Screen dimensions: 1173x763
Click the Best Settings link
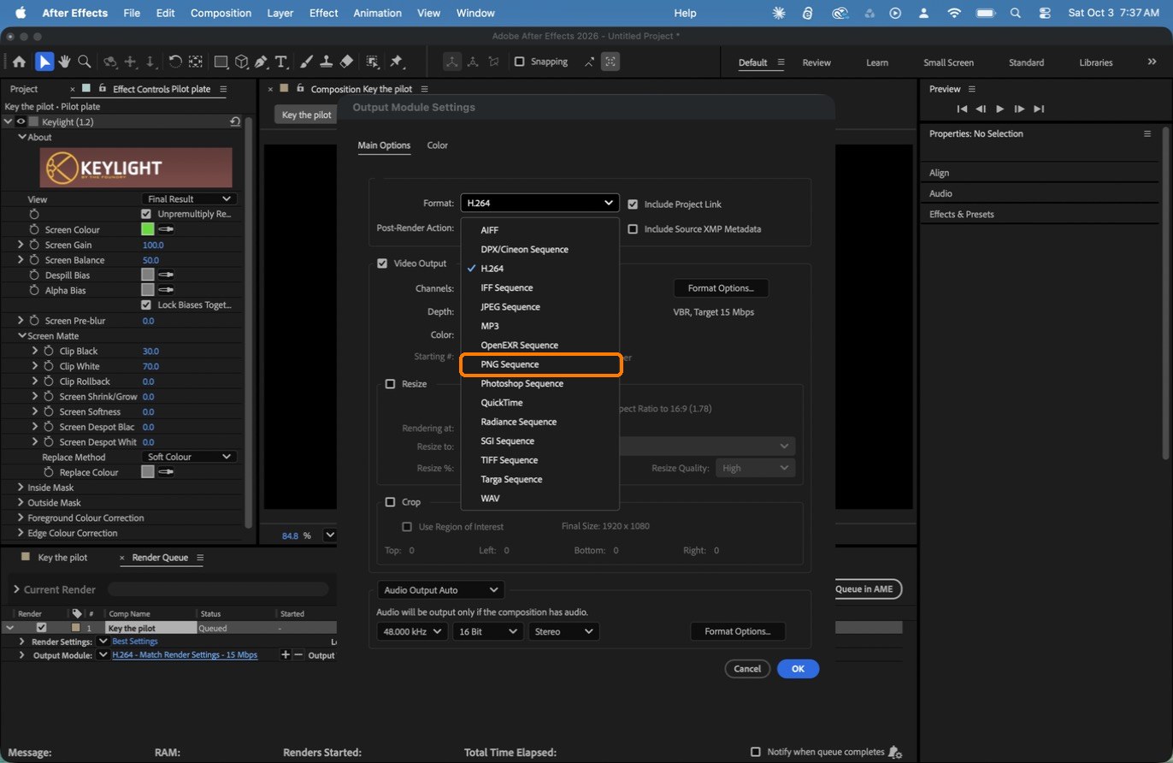click(135, 642)
